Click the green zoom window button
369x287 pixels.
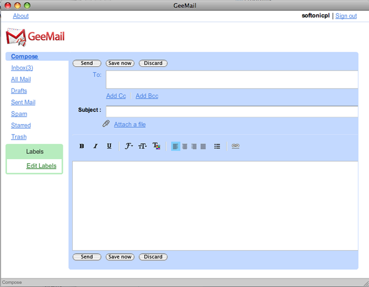pyautogui.click(x=27, y=5)
